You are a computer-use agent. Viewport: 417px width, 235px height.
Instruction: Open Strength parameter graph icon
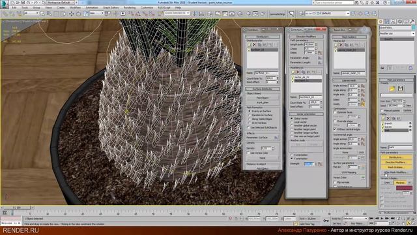pos(320,164)
